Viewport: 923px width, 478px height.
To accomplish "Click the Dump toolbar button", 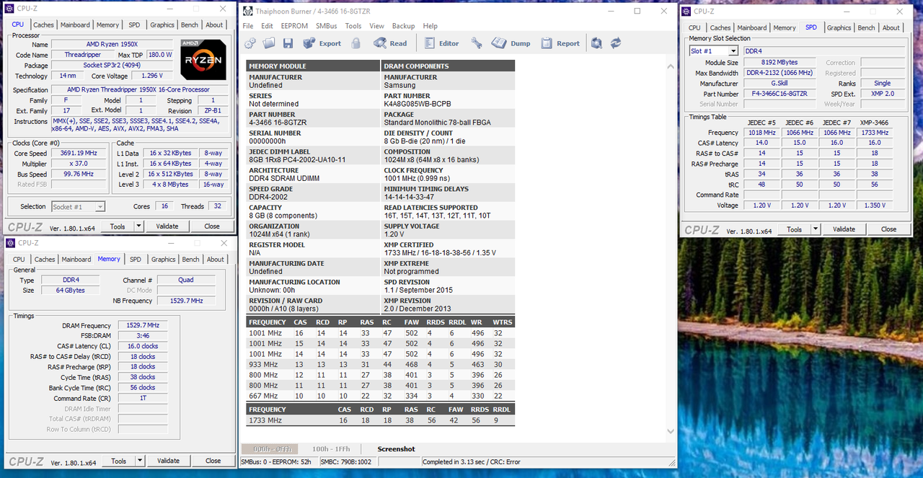I will pyautogui.click(x=511, y=43).
